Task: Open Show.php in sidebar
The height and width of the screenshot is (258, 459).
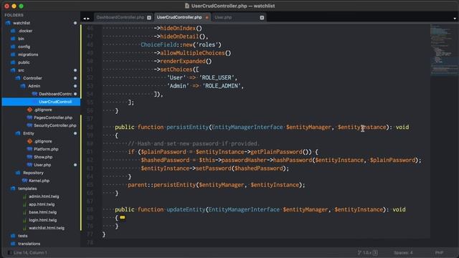Action: point(43,157)
